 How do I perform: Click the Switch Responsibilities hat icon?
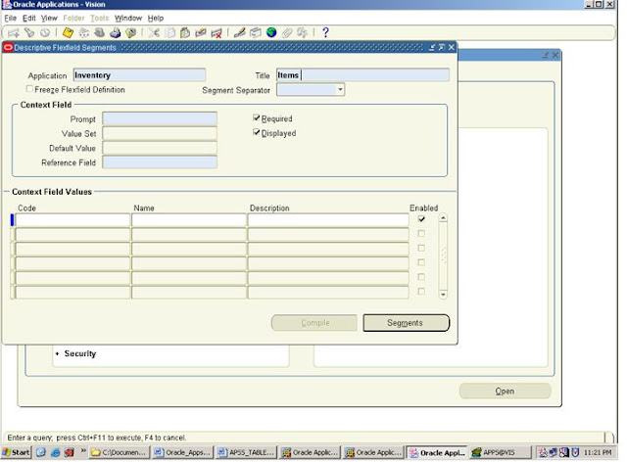point(100,32)
